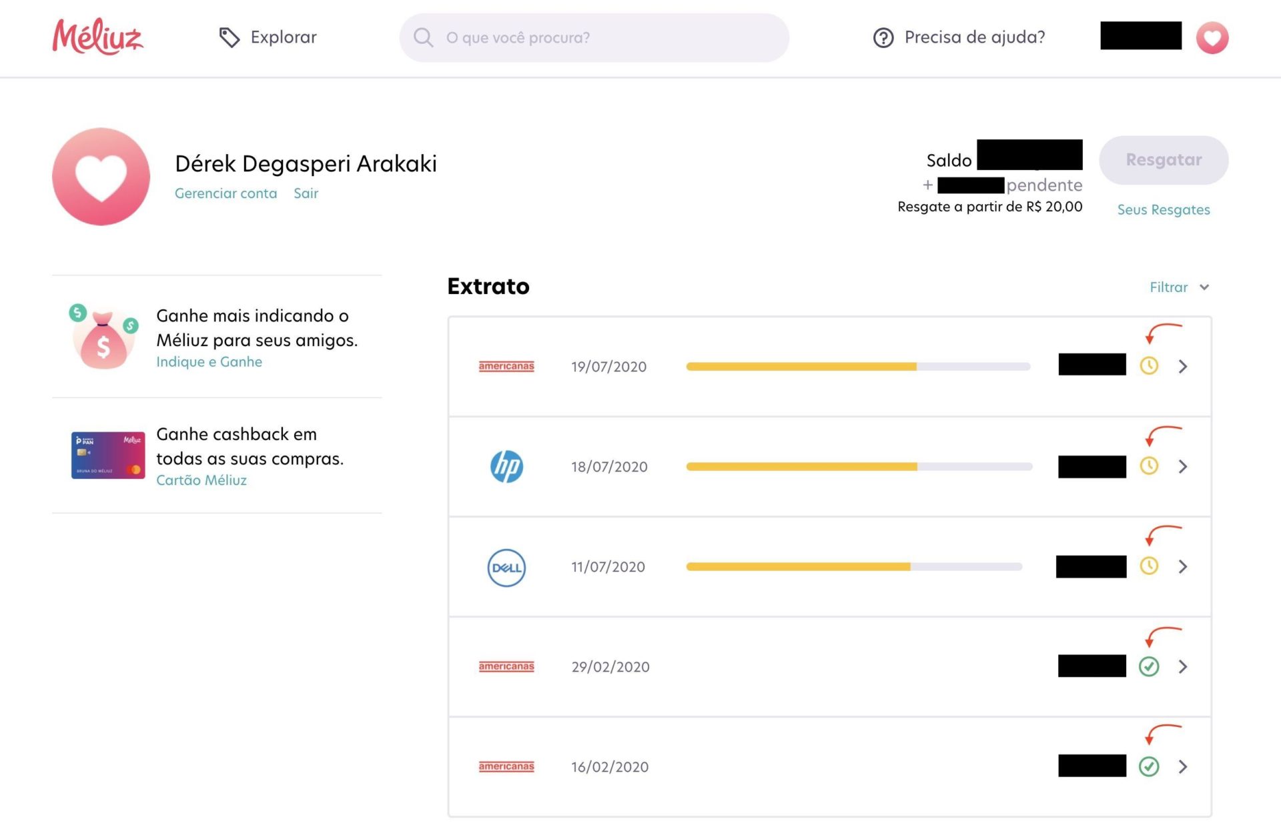Click pending clock icon on 19/07/2020 row
Image resolution: width=1281 pixels, height=825 pixels.
pos(1148,366)
